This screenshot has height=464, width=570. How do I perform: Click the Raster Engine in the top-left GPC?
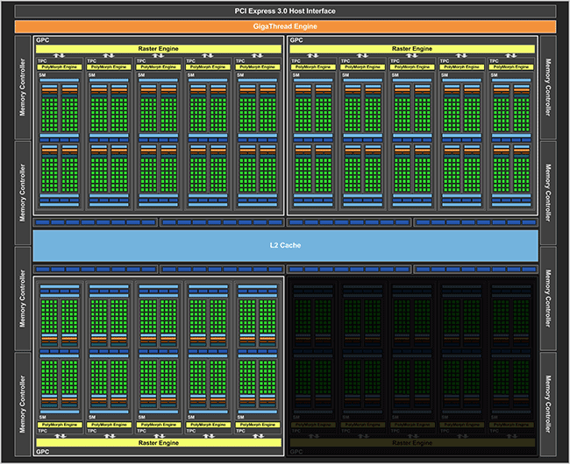(x=160, y=48)
